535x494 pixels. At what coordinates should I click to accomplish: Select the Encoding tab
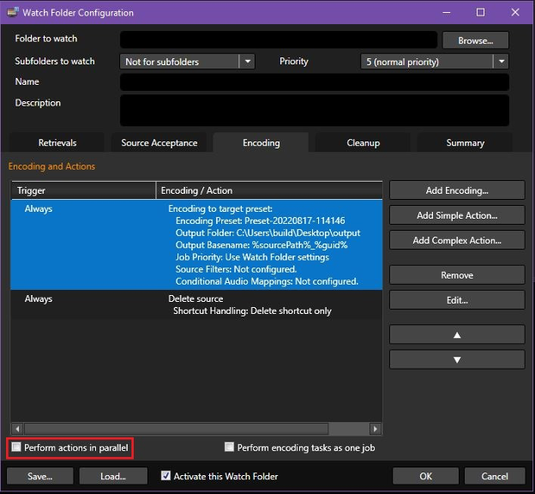(x=261, y=142)
